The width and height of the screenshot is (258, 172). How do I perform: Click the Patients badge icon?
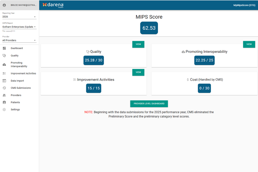(4, 102)
